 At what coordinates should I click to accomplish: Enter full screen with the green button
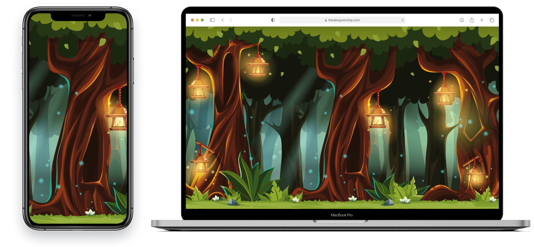coord(202,20)
